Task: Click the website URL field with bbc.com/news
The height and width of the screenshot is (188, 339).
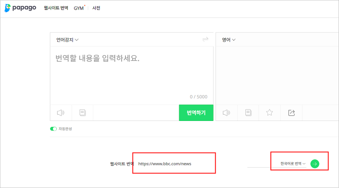Action: (165, 164)
